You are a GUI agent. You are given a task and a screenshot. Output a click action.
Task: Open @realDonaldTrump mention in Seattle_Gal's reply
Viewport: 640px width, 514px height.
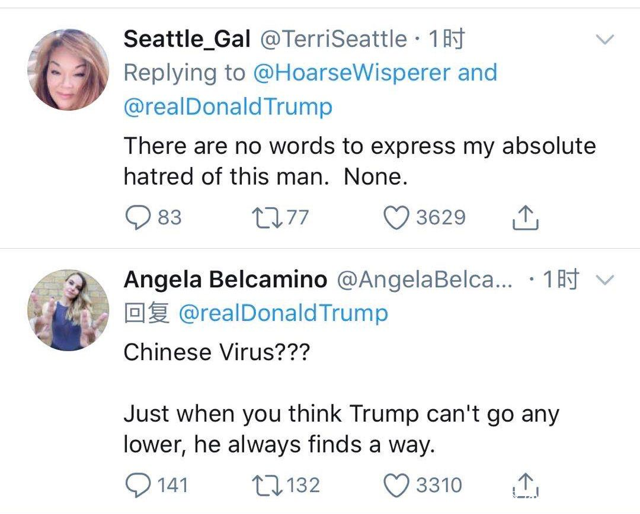click(228, 107)
